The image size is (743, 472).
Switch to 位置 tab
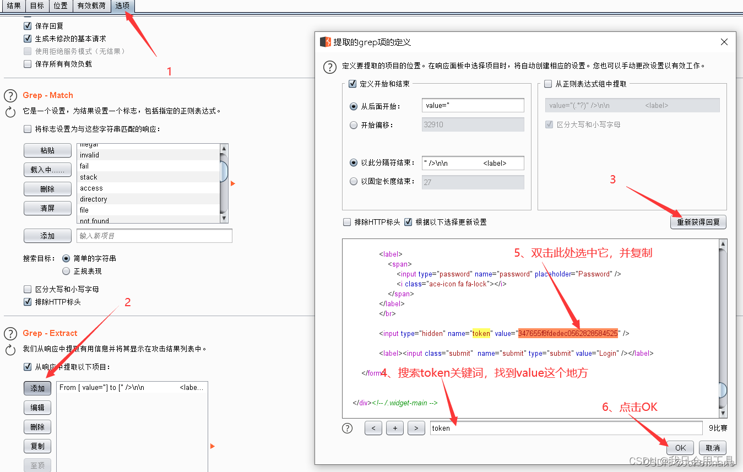tap(61, 6)
